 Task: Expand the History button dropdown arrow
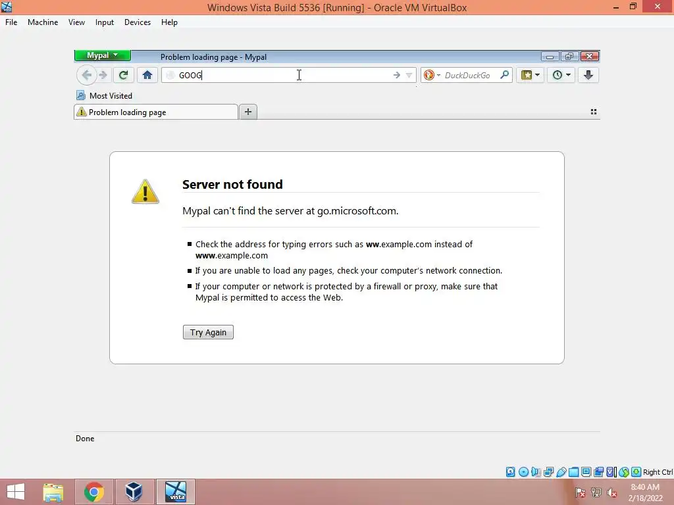(x=568, y=75)
